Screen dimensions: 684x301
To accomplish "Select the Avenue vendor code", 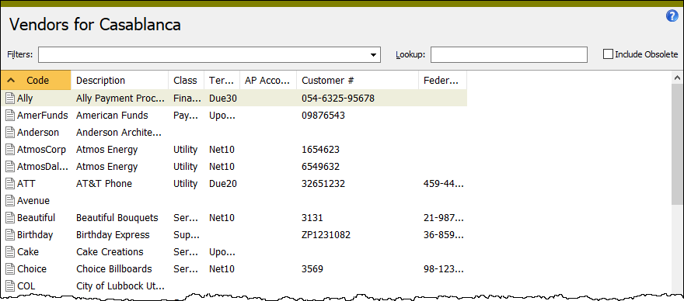I will pos(33,200).
